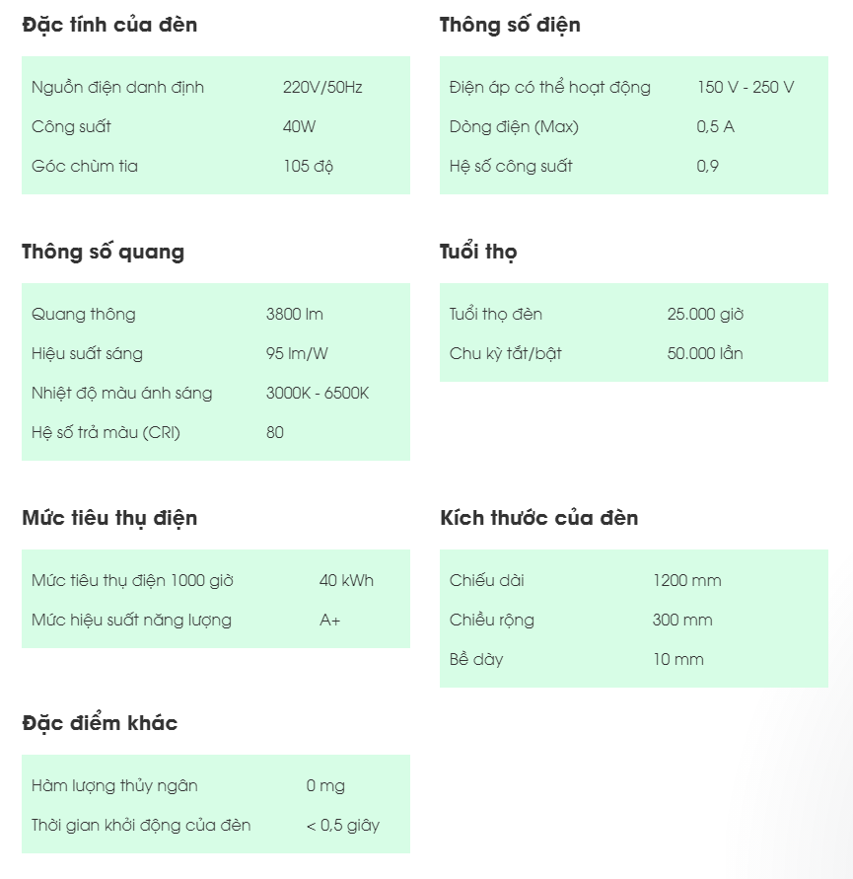Click the "Tuổi thọ" section heading
Image resolution: width=853 pixels, height=879 pixels.
(x=478, y=253)
